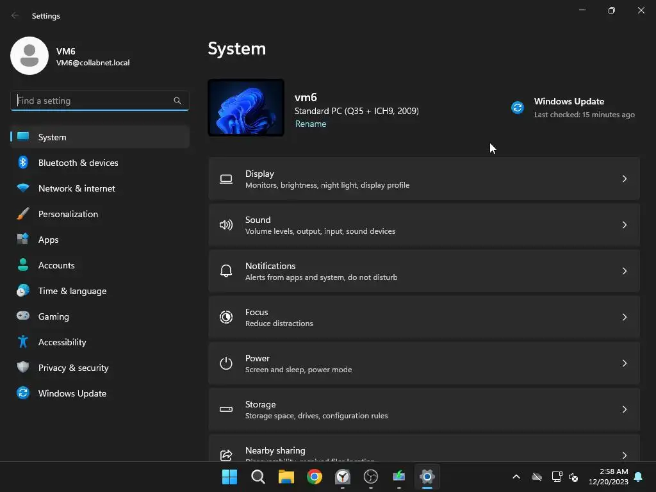Screen dimensions: 656x492
Task: Click the Accounts person icon
Action: tap(23, 265)
